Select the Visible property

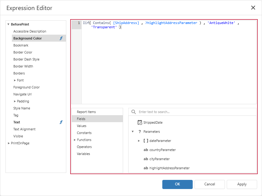[x=39, y=136]
